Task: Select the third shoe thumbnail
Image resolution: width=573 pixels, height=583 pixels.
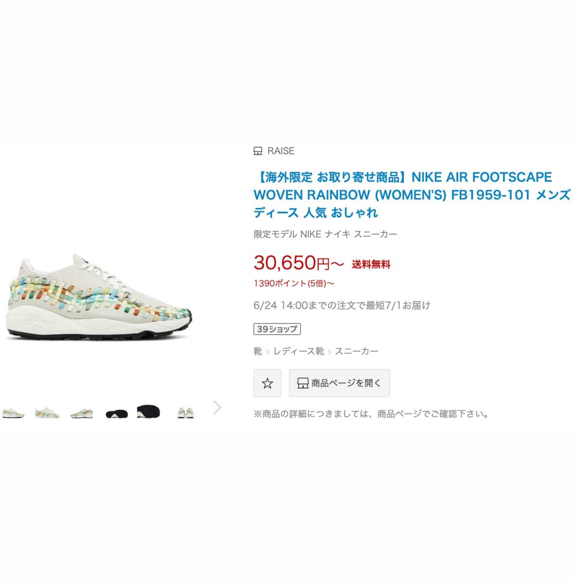Action: pyautogui.click(x=82, y=413)
